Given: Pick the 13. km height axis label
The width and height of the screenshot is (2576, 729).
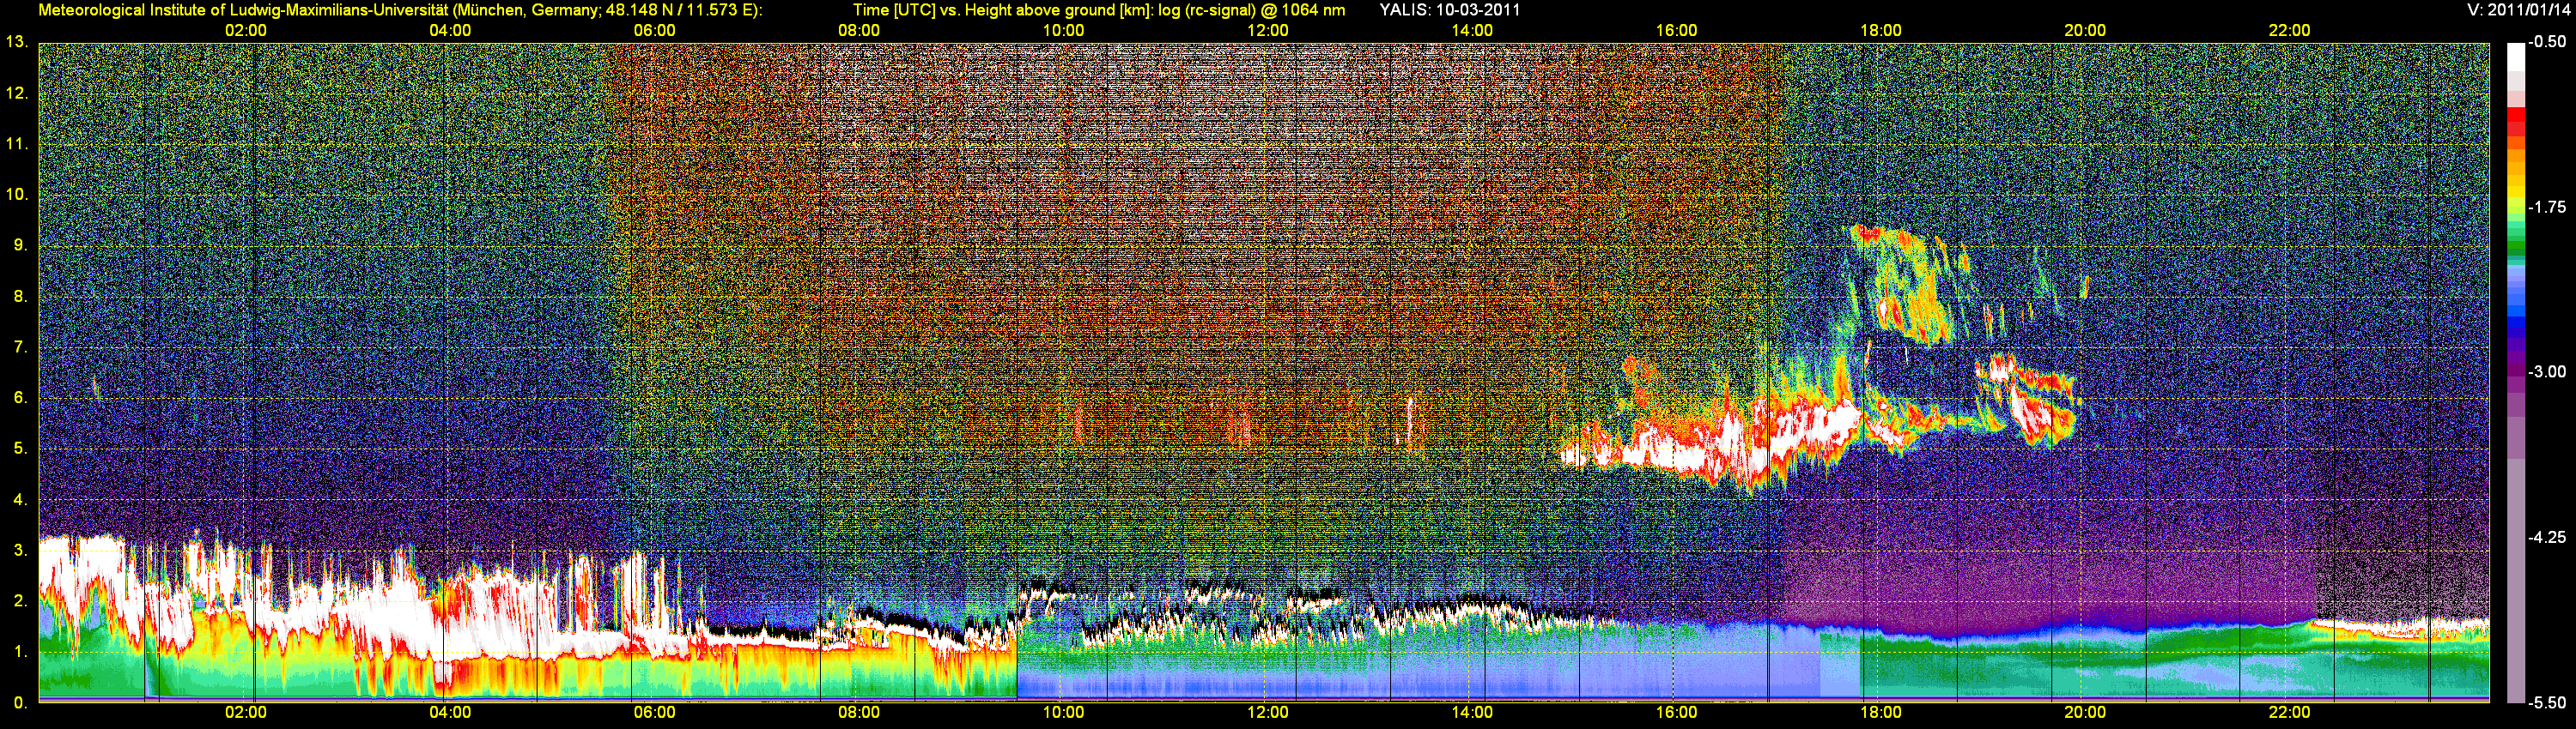Looking at the screenshot, I should click(16, 43).
